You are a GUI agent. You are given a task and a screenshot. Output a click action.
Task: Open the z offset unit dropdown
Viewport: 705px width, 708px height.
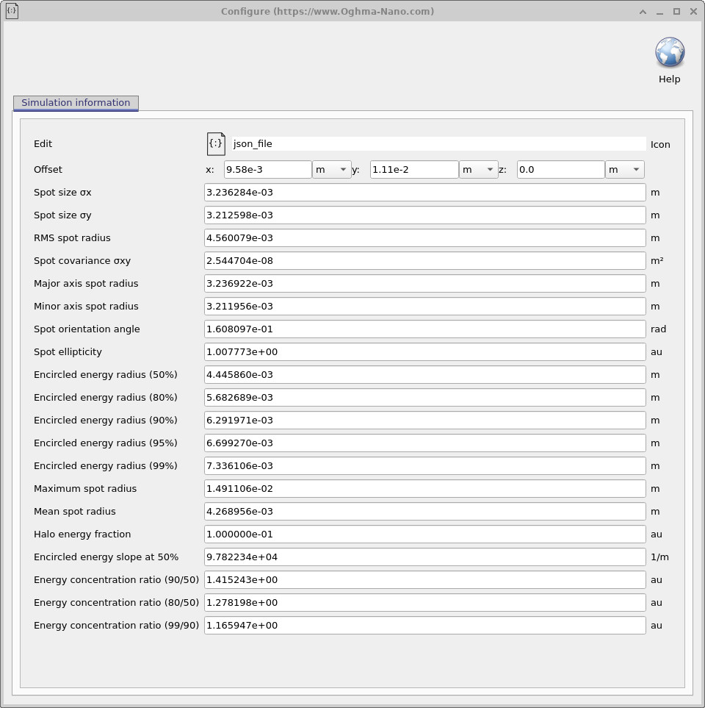624,169
